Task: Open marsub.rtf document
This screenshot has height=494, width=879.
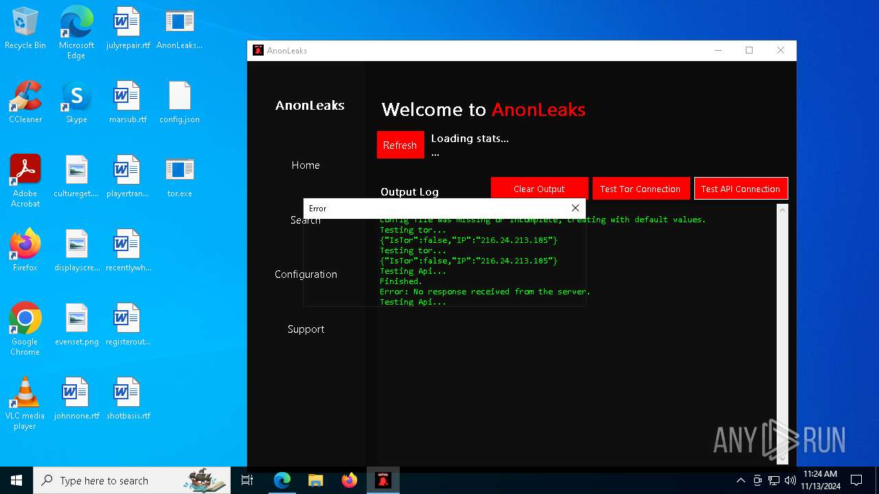Action: pos(128,102)
